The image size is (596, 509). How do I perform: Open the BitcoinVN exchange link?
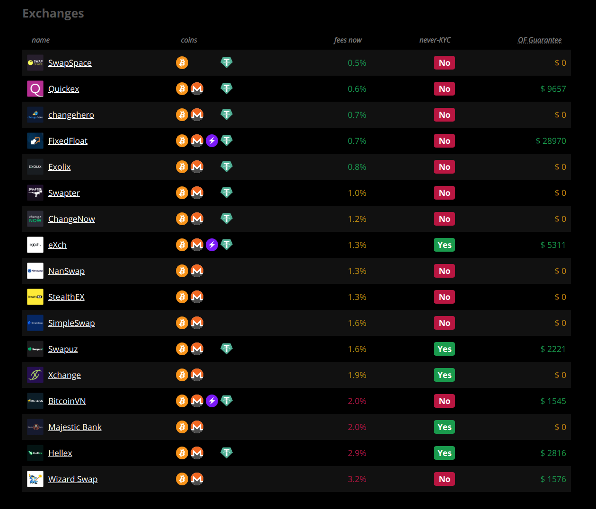(67, 401)
